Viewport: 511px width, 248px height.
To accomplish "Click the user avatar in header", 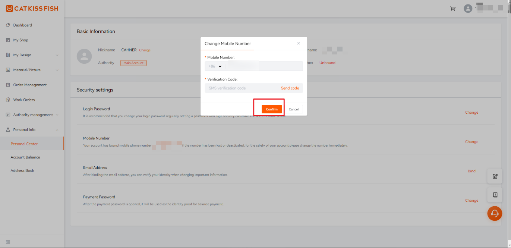I will tap(468, 8).
